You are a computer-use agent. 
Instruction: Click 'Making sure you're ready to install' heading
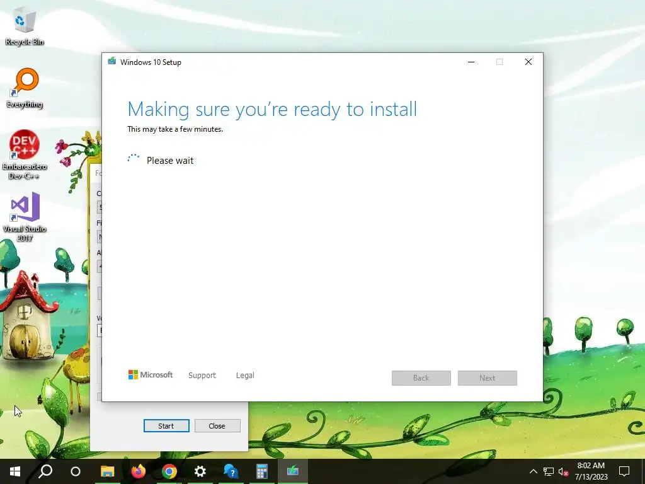point(272,110)
